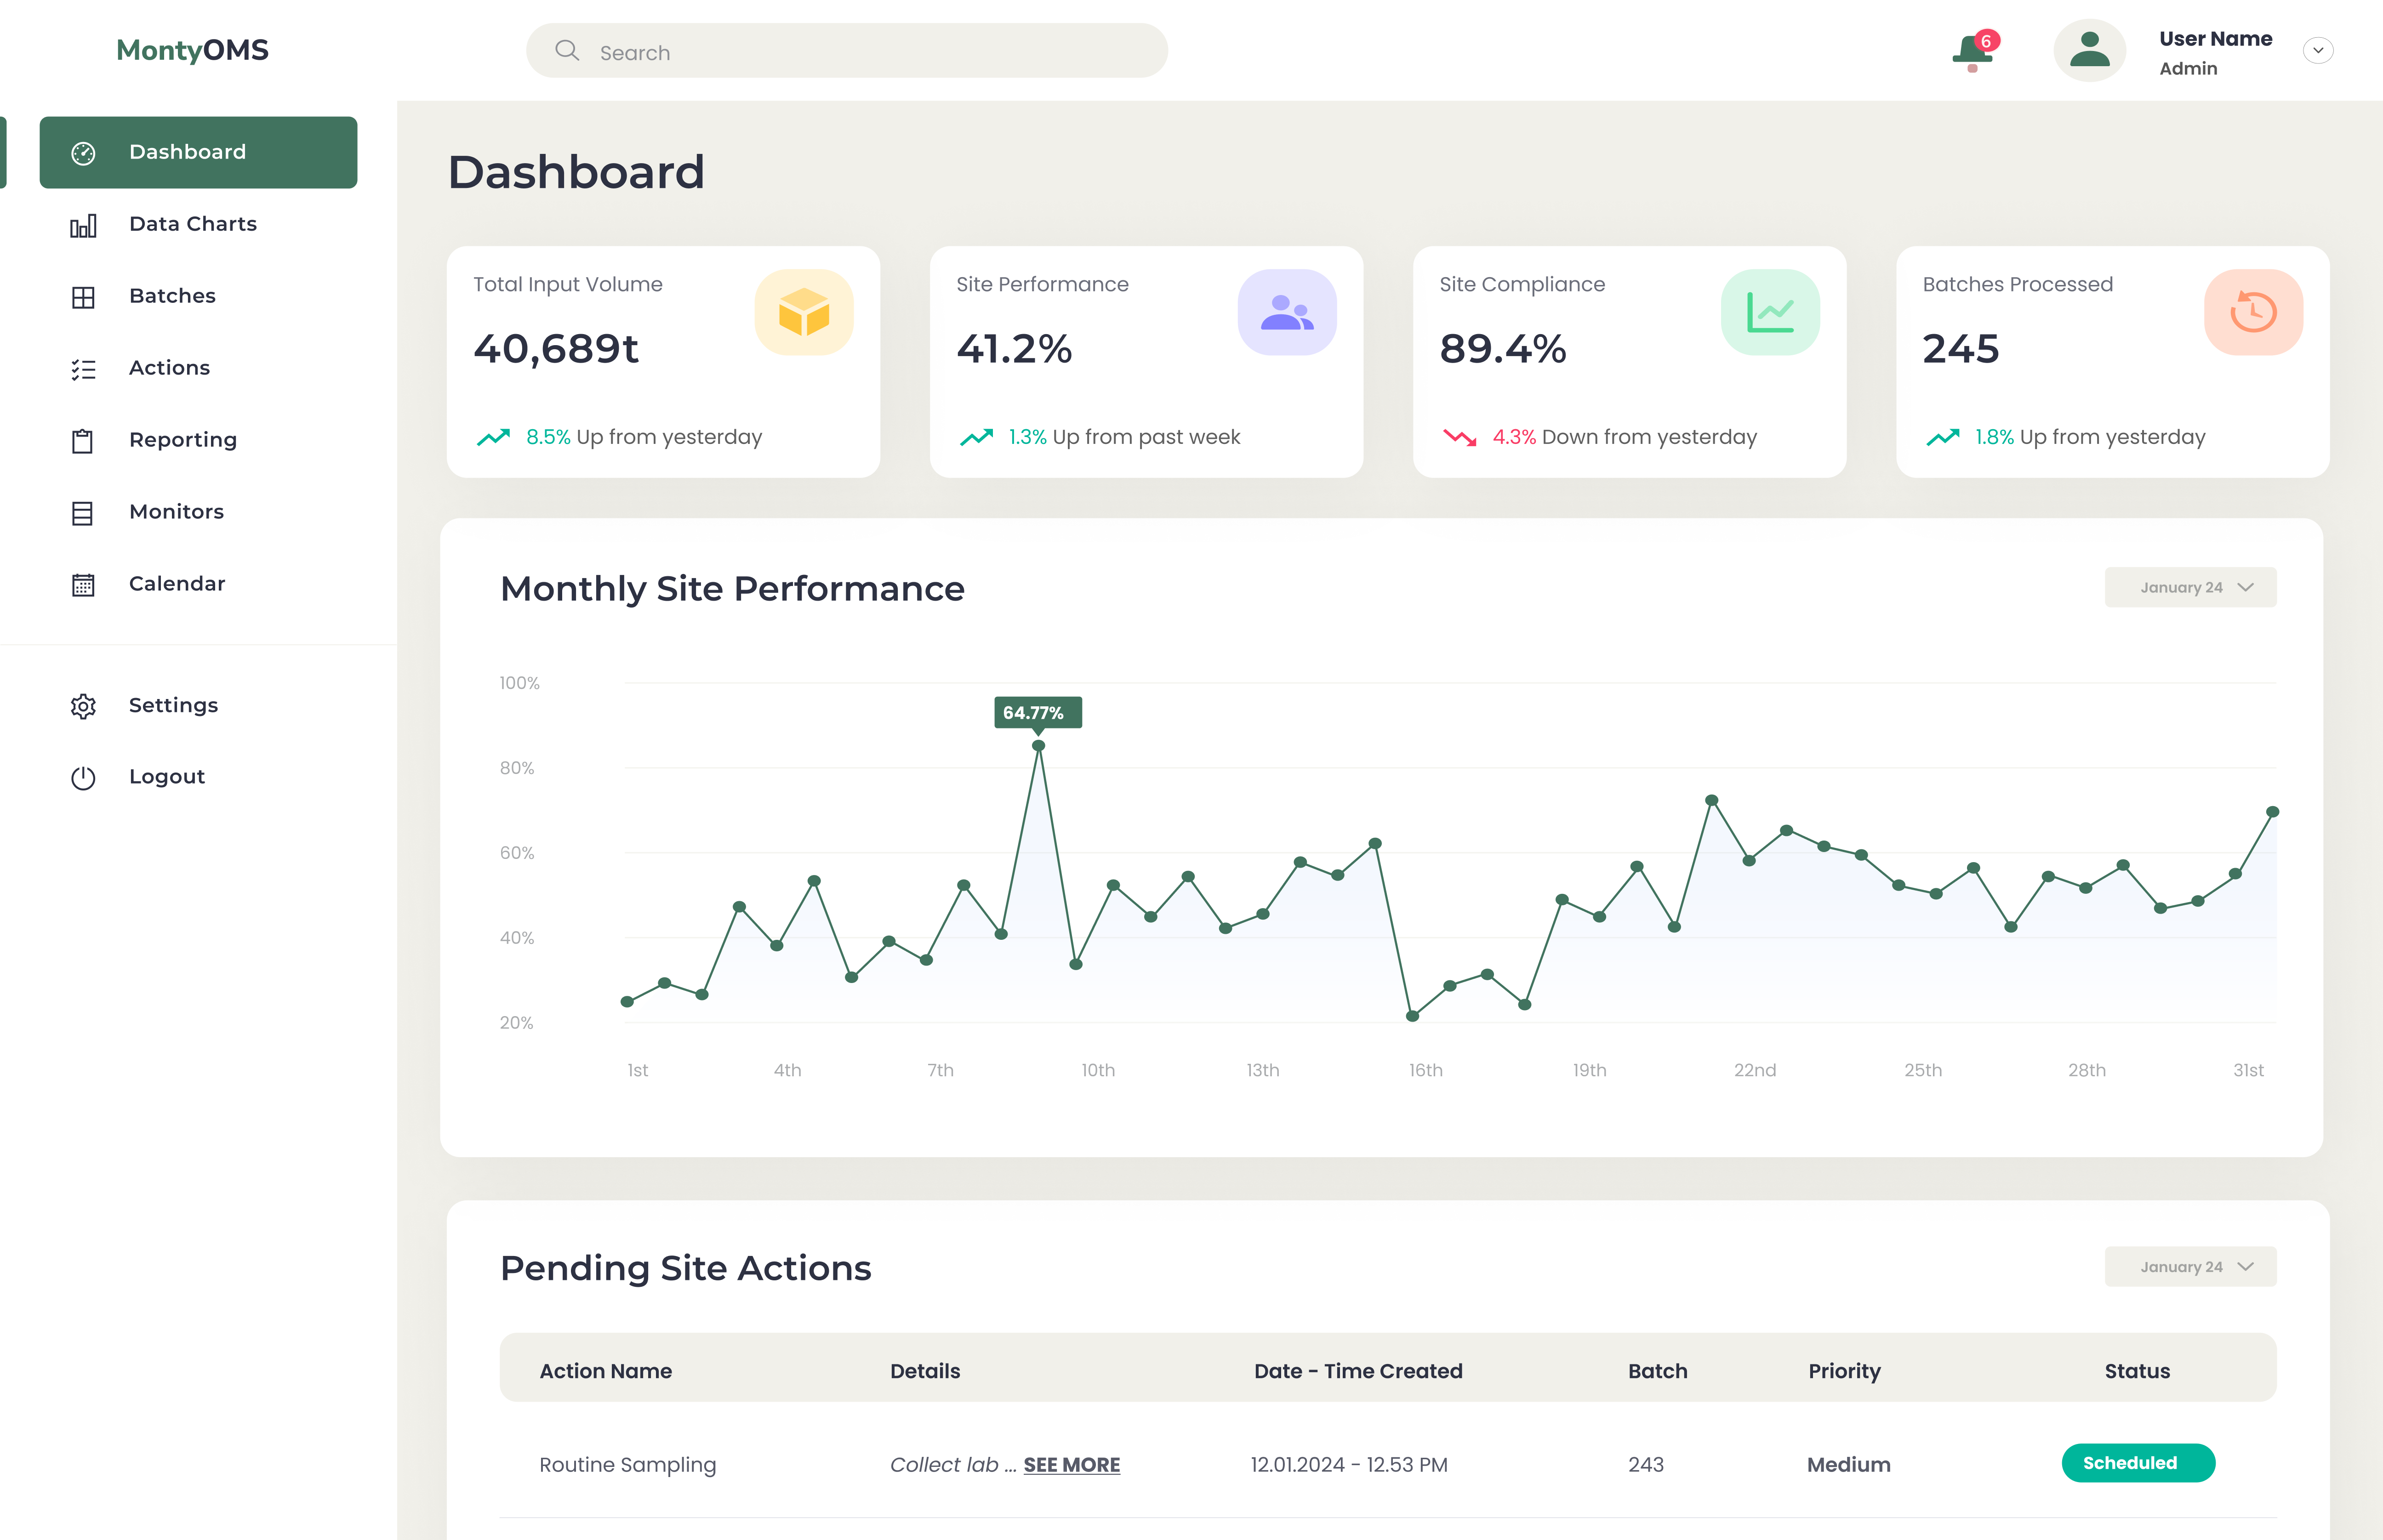Open the Actions sidebar item
The height and width of the screenshot is (1540, 2383).
[169, 368]
